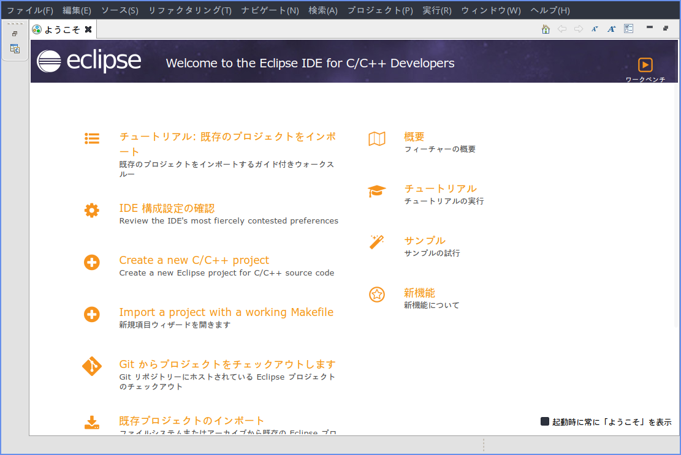
Task: Open Create a new C/C++ project link
Action: pyautogui.click(x=194, y=260)
